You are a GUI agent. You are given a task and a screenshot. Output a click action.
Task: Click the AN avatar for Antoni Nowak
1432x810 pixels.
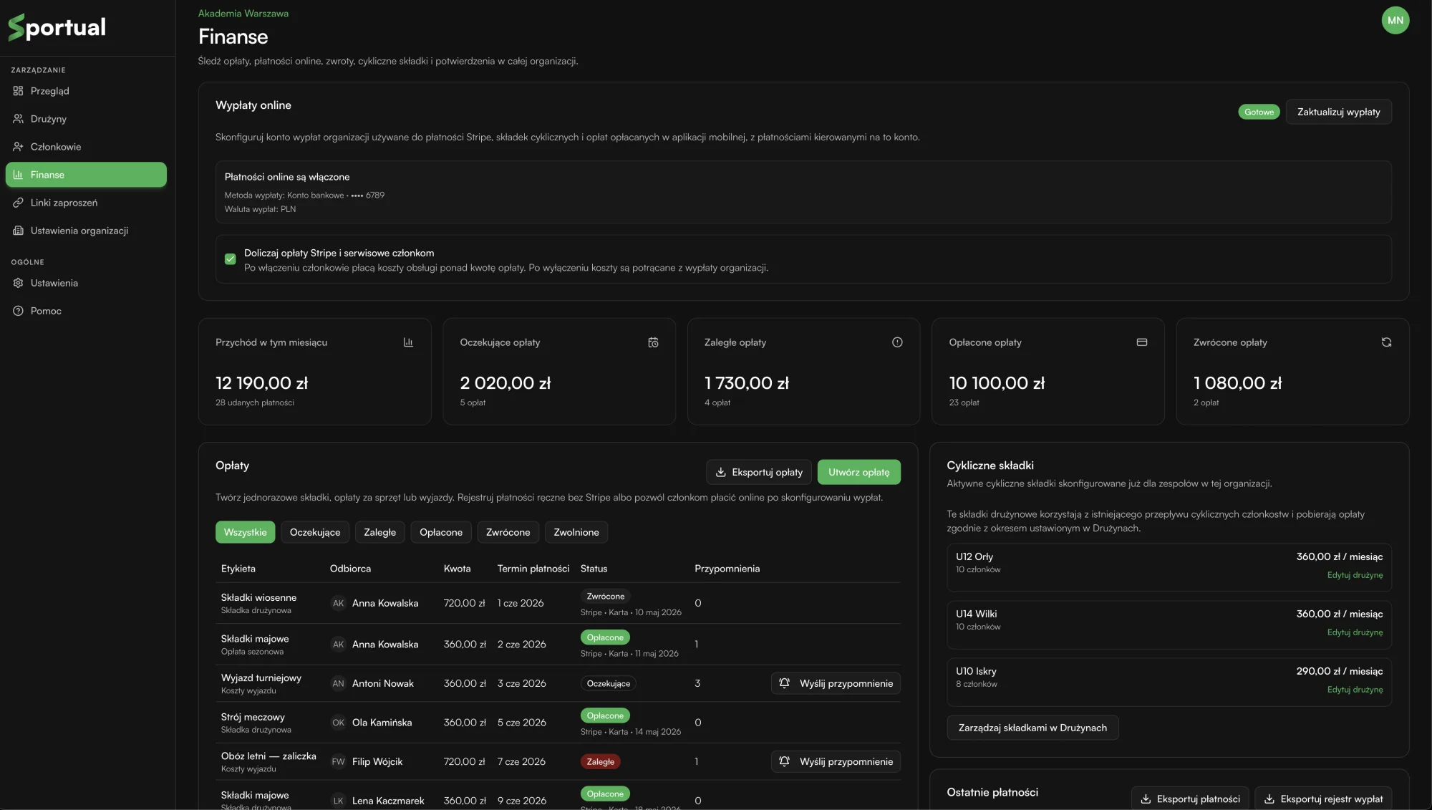coord(338,683)
